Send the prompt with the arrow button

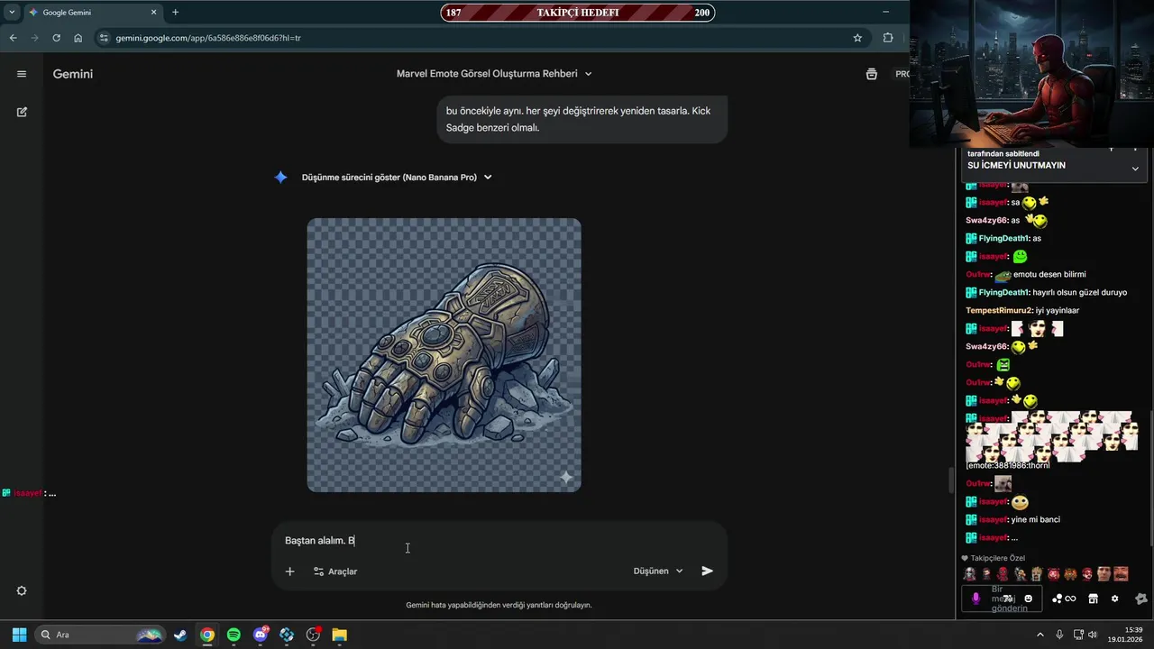click(708, 571)
